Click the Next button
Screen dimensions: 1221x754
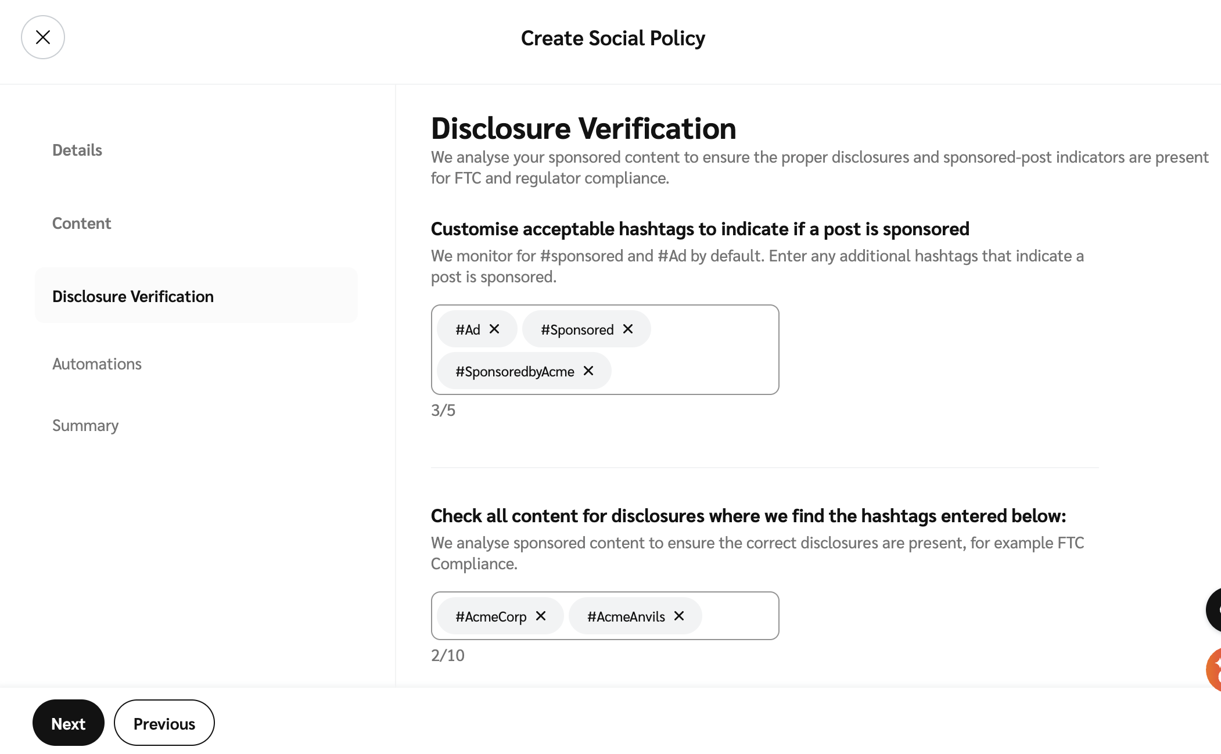tap(69, 723)
